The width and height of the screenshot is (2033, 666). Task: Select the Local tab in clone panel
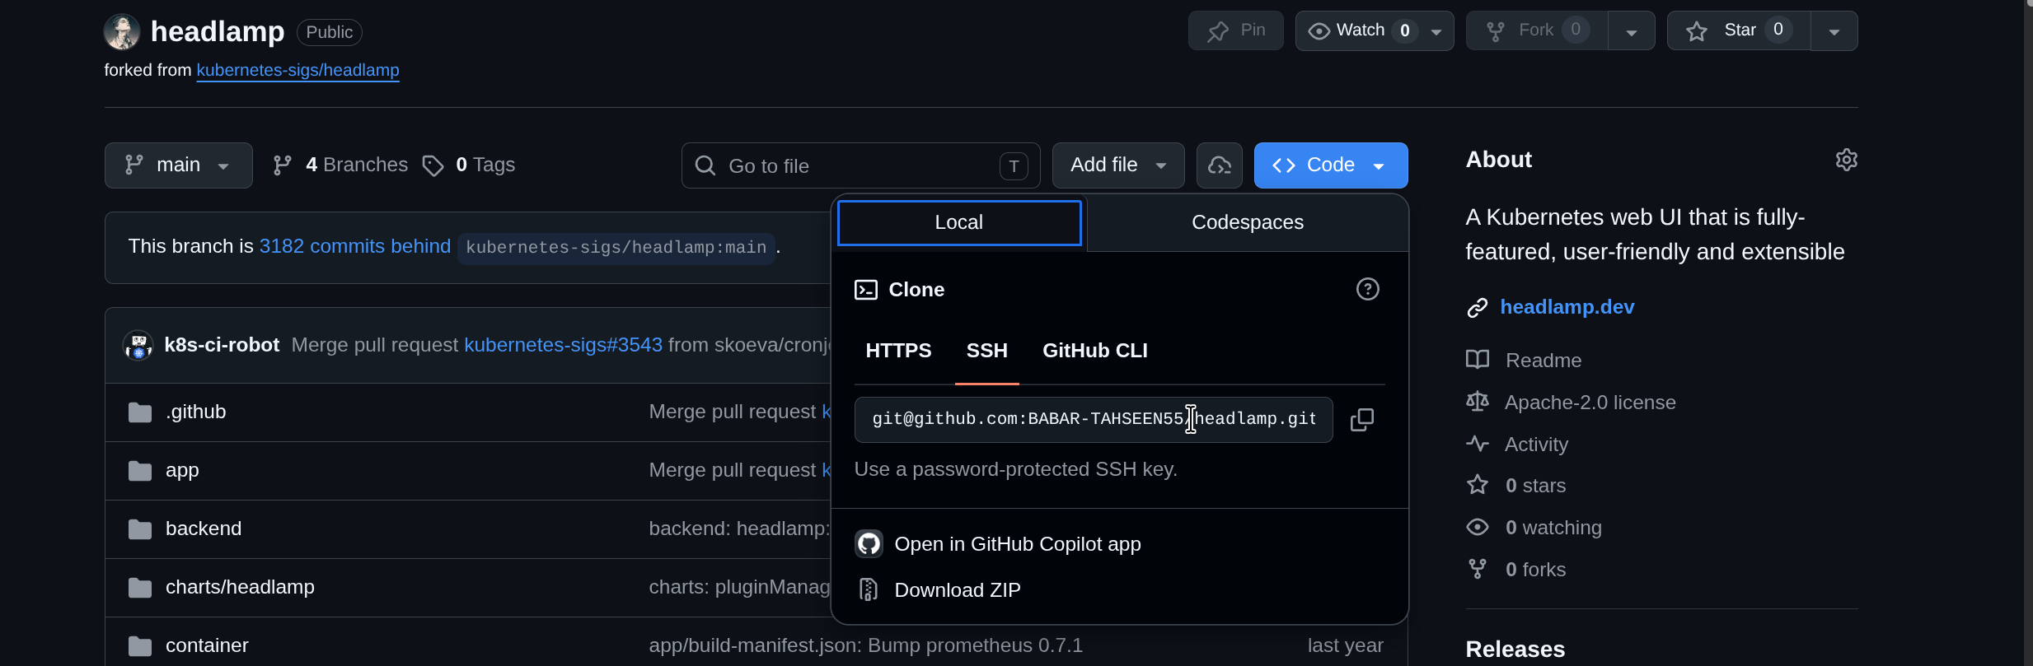pos(959,222)
